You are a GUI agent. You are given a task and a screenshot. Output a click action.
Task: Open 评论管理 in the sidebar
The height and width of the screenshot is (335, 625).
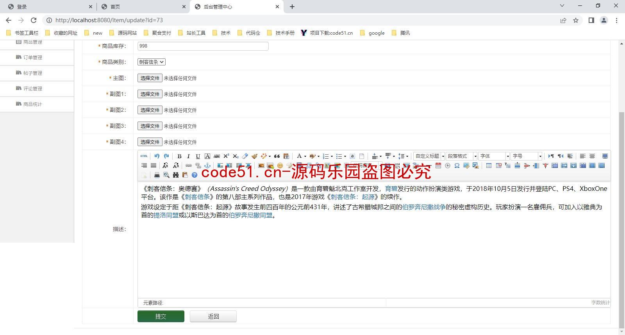(x=32, y=88)
